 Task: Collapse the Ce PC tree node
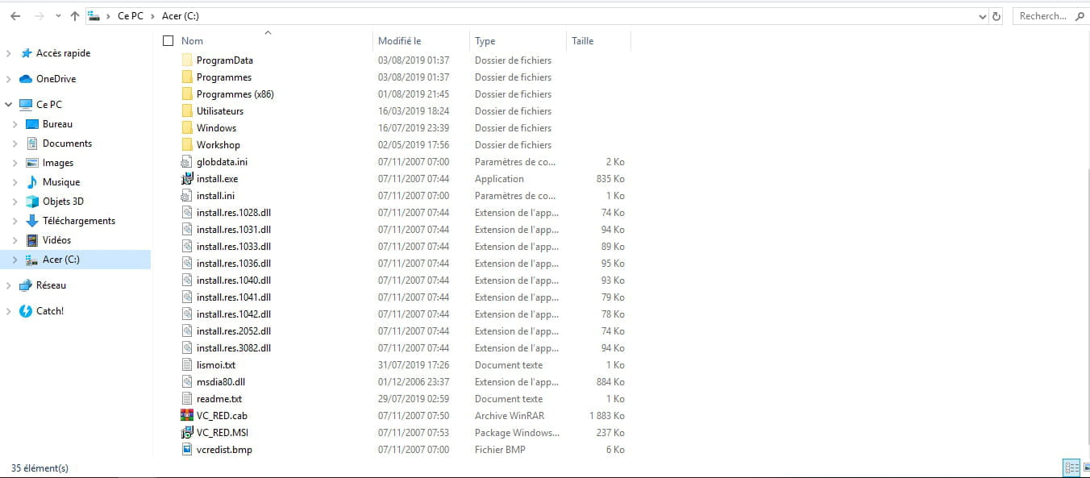coord(9,105)
